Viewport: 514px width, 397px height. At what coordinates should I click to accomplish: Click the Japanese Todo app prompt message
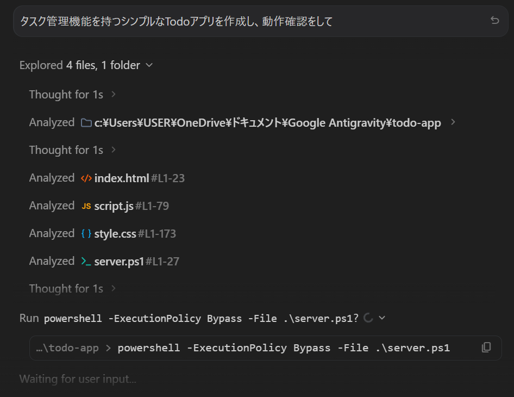tap(177, 21)
